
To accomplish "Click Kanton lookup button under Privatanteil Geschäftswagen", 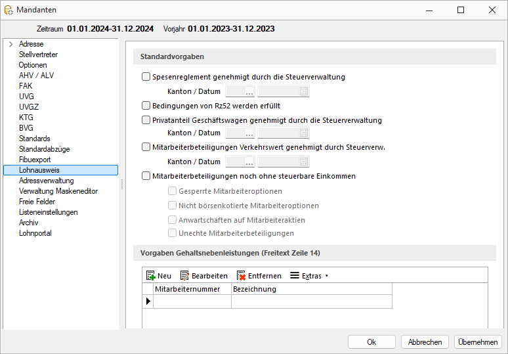I will pos(249,133).
